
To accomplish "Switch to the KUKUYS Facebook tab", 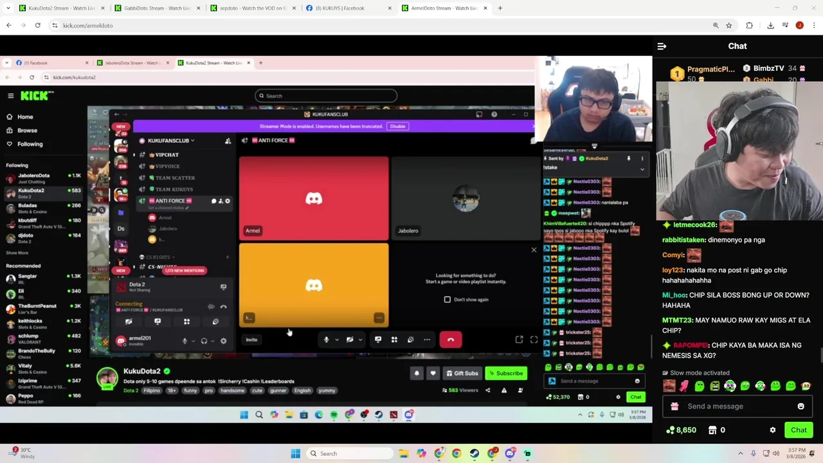I will click(348, 8).
